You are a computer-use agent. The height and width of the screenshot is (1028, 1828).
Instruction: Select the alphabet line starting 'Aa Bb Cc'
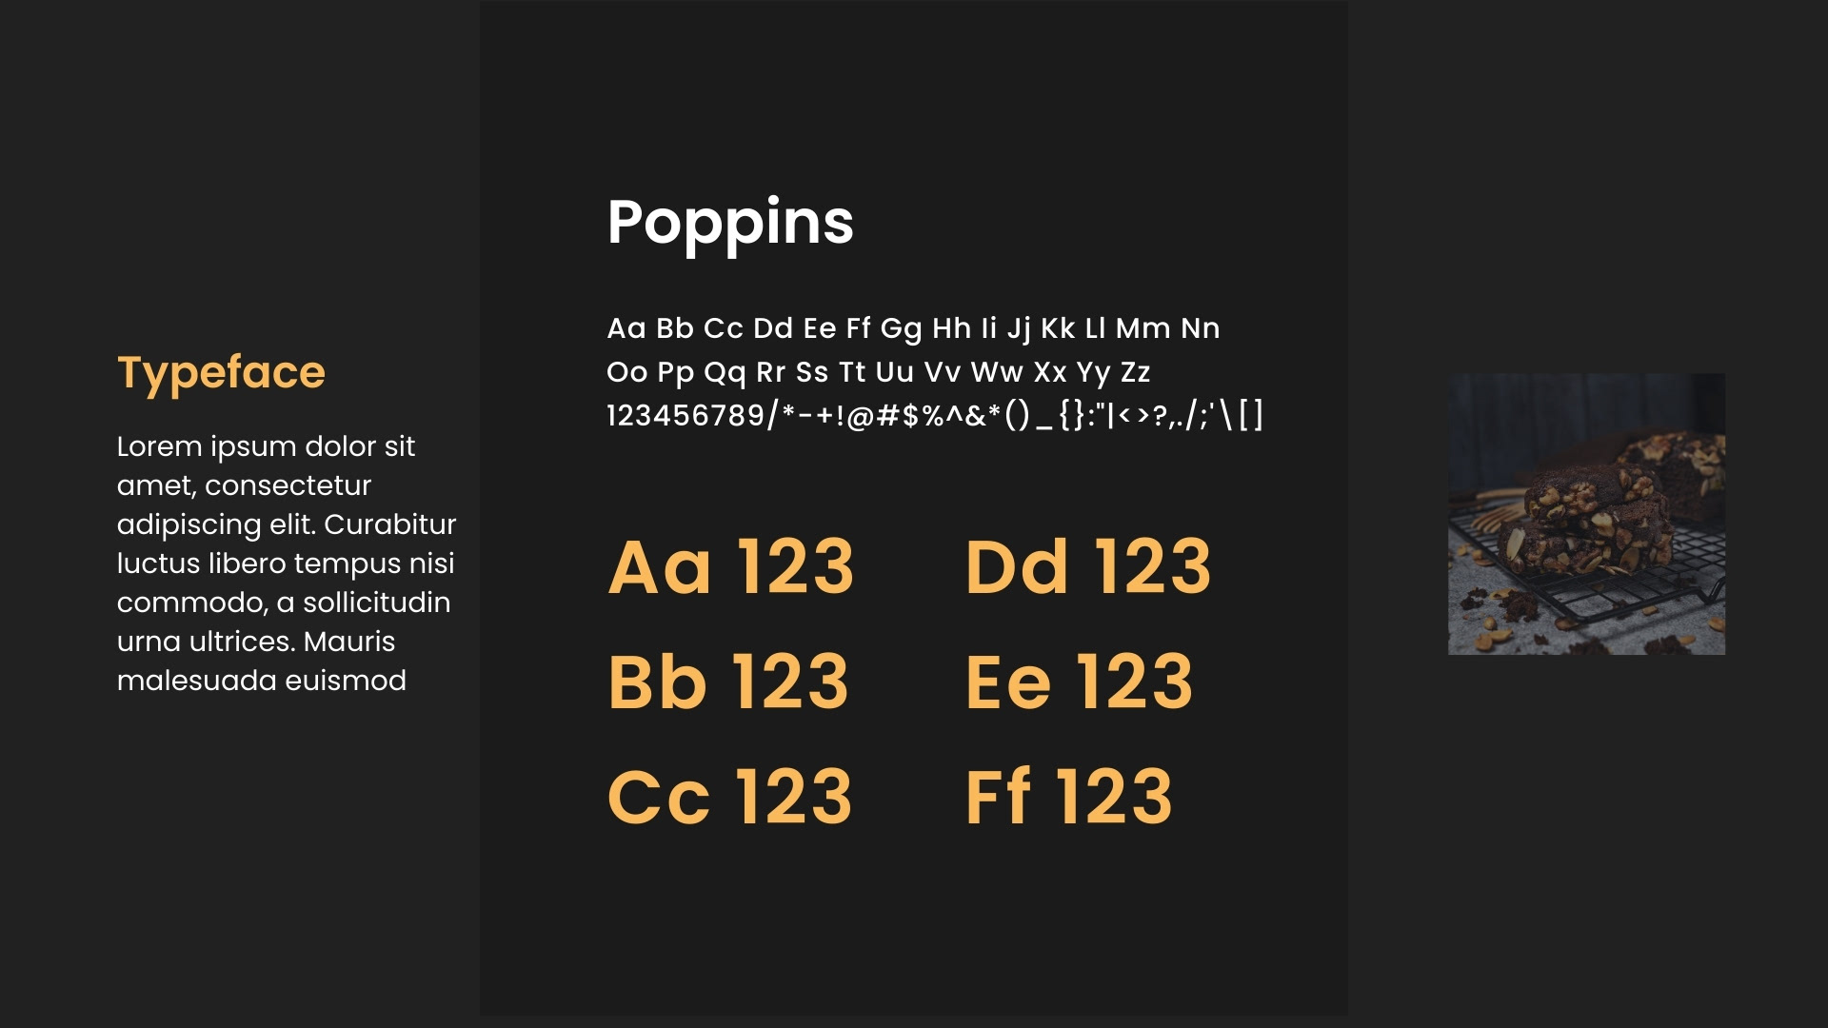tap(913, 329)
